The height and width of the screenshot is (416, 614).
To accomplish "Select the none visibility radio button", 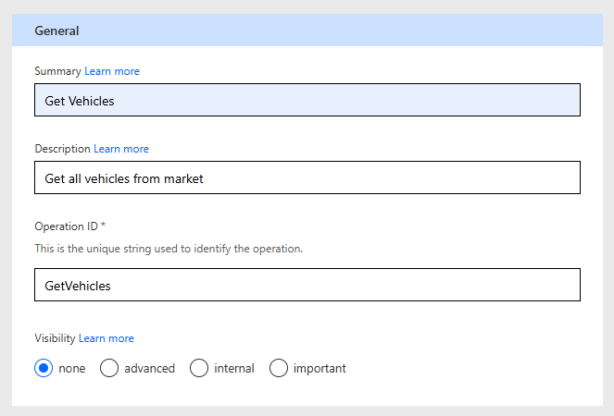I will pos(44,368).
